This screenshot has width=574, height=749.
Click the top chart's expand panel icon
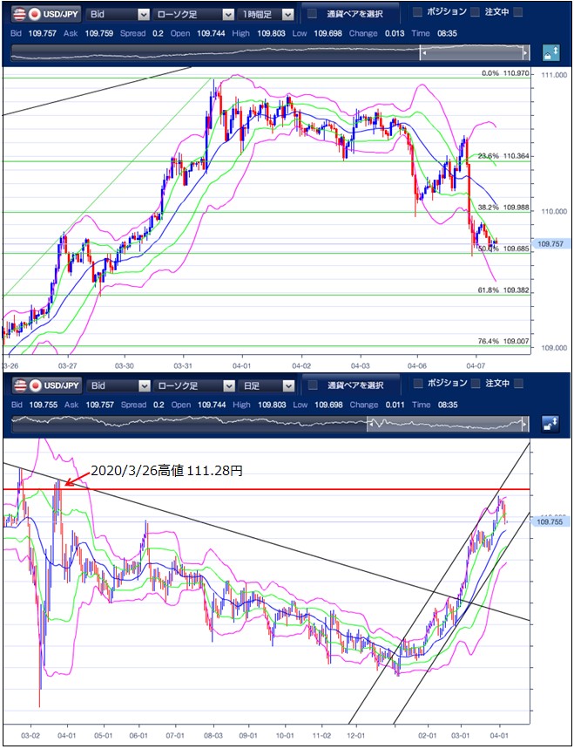550,52
